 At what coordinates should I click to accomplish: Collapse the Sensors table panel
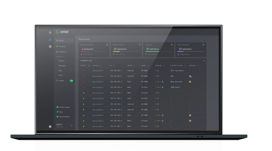point(204,60)
